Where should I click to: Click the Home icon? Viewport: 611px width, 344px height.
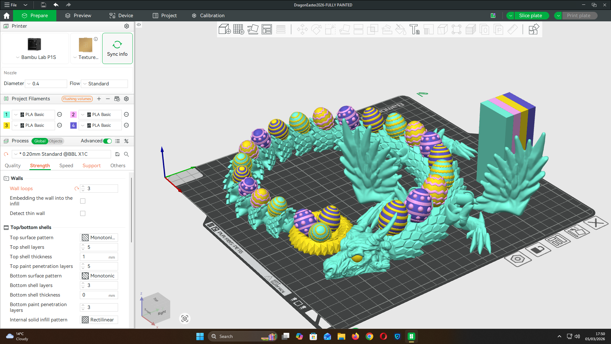coord(7,16)
